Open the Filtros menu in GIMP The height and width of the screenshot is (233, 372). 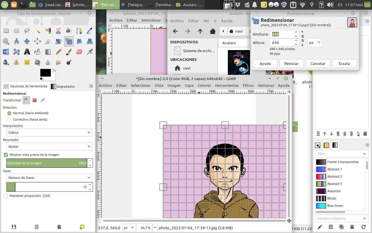pos(248,85)
